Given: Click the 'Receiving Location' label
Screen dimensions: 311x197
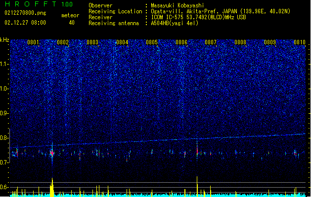Looking at the screenshot, I should [x=115, y=11].
